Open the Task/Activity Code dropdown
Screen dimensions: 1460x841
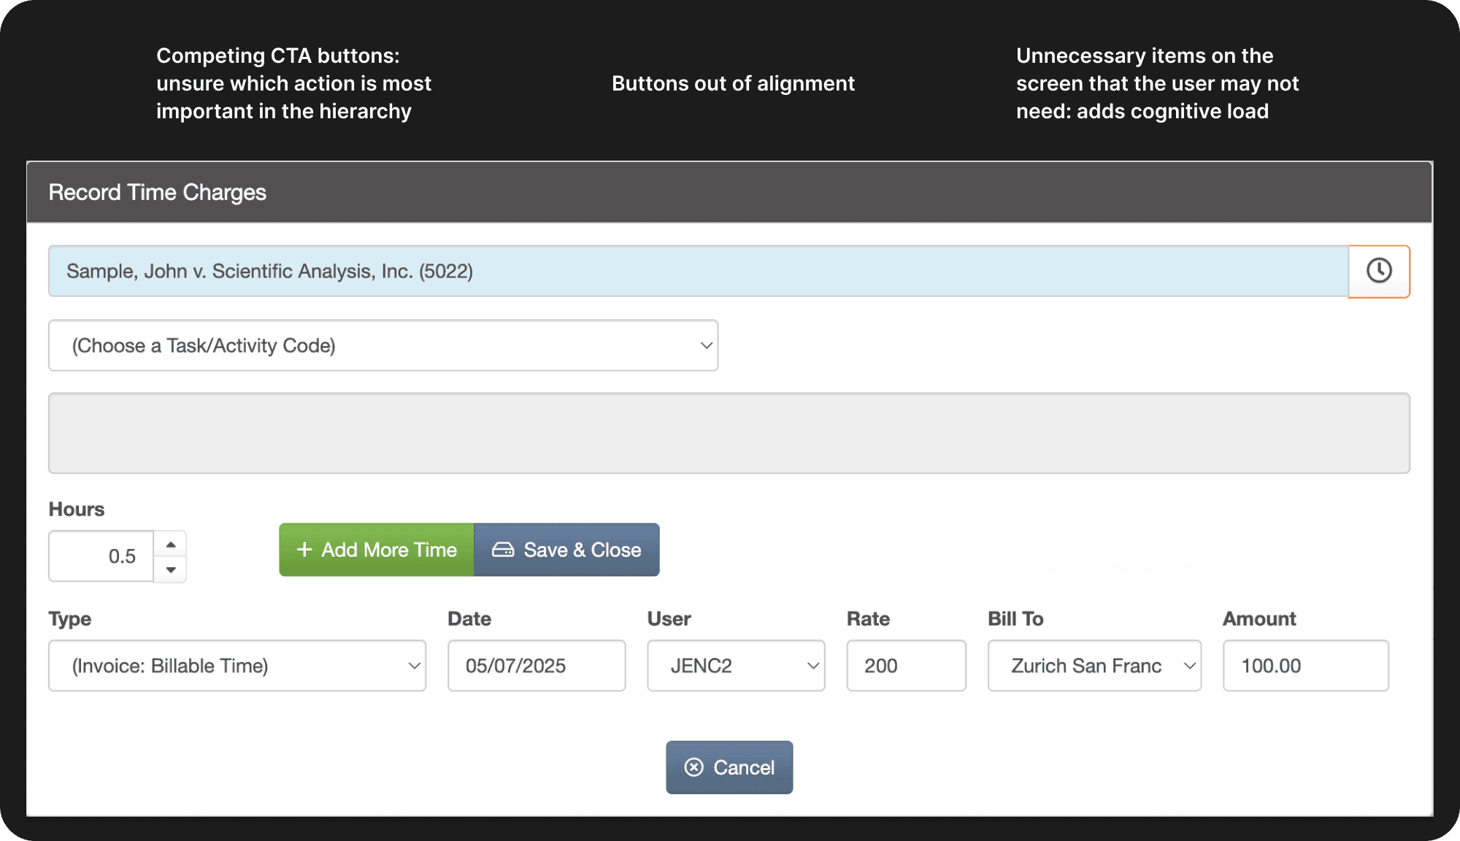383,345
